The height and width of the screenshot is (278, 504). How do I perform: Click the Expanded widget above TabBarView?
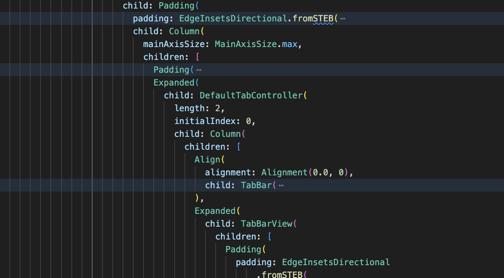pos(215,211)
